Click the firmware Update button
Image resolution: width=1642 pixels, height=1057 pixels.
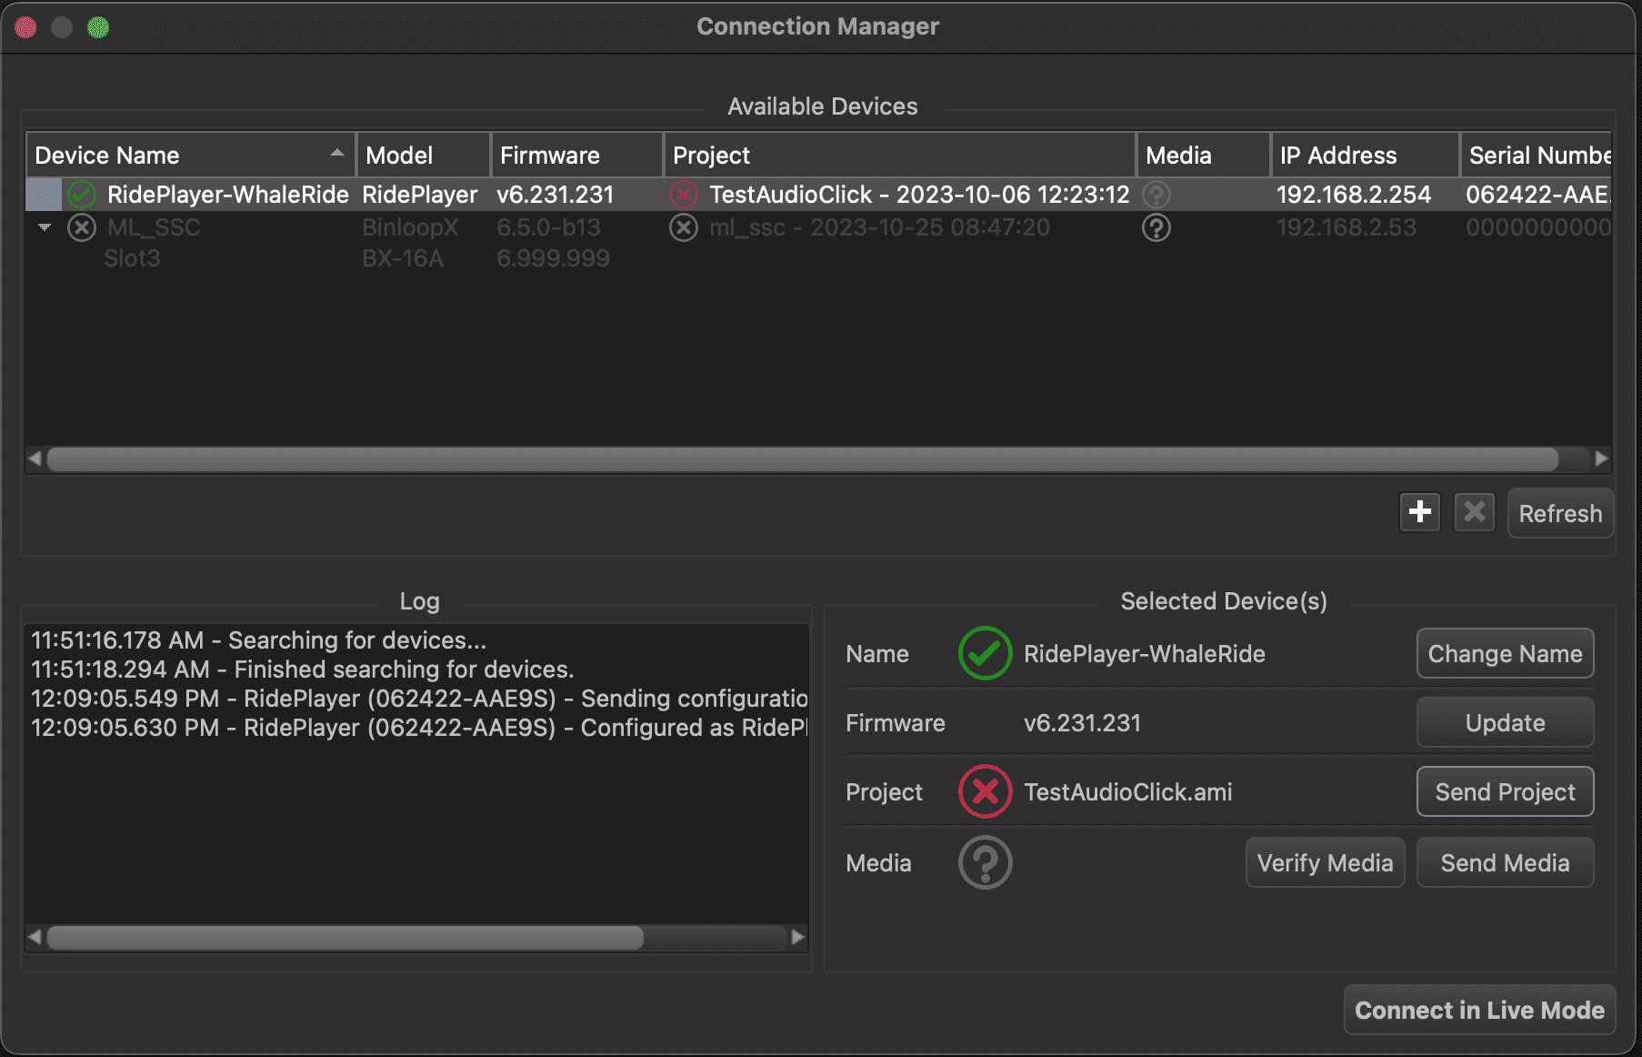(1505, 723)
